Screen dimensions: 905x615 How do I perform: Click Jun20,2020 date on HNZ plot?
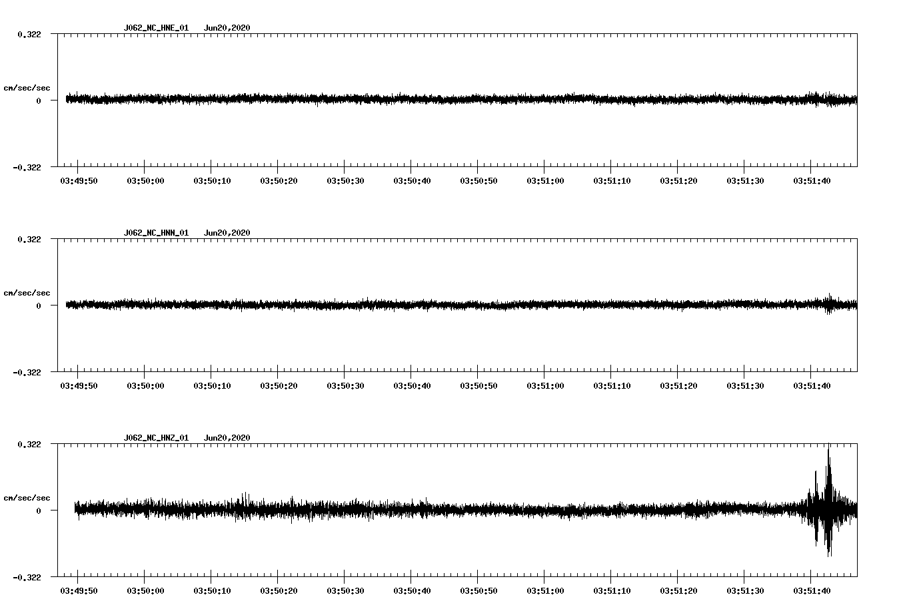(227, 438)
